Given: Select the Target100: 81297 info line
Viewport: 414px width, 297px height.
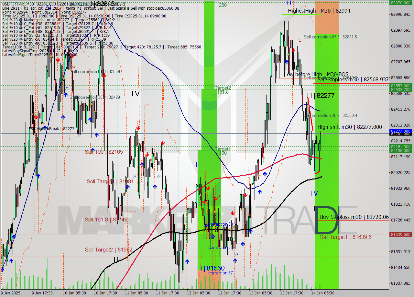Looking at the screenshot, I should tap(102, 47).
